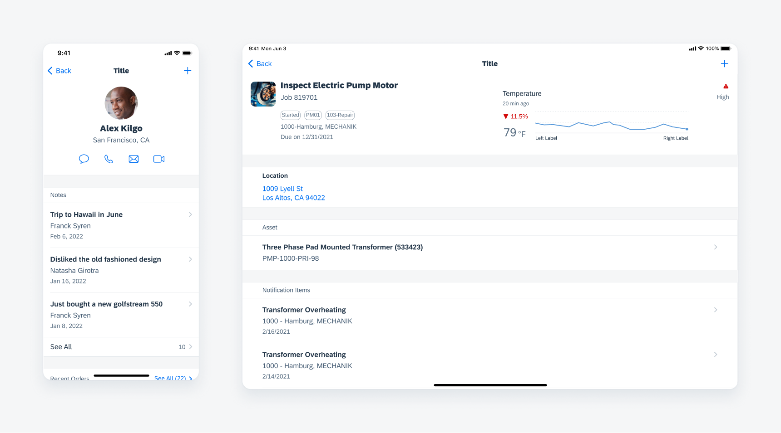
Task: Click the Alex Kilgo name
Action: coord(121,128)
